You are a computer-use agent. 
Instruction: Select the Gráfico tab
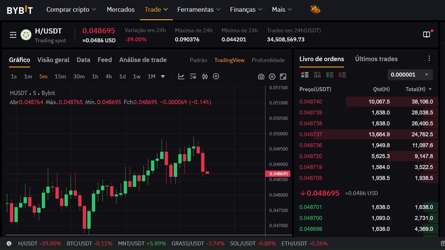pyautogui.click(x=19, y=60)
